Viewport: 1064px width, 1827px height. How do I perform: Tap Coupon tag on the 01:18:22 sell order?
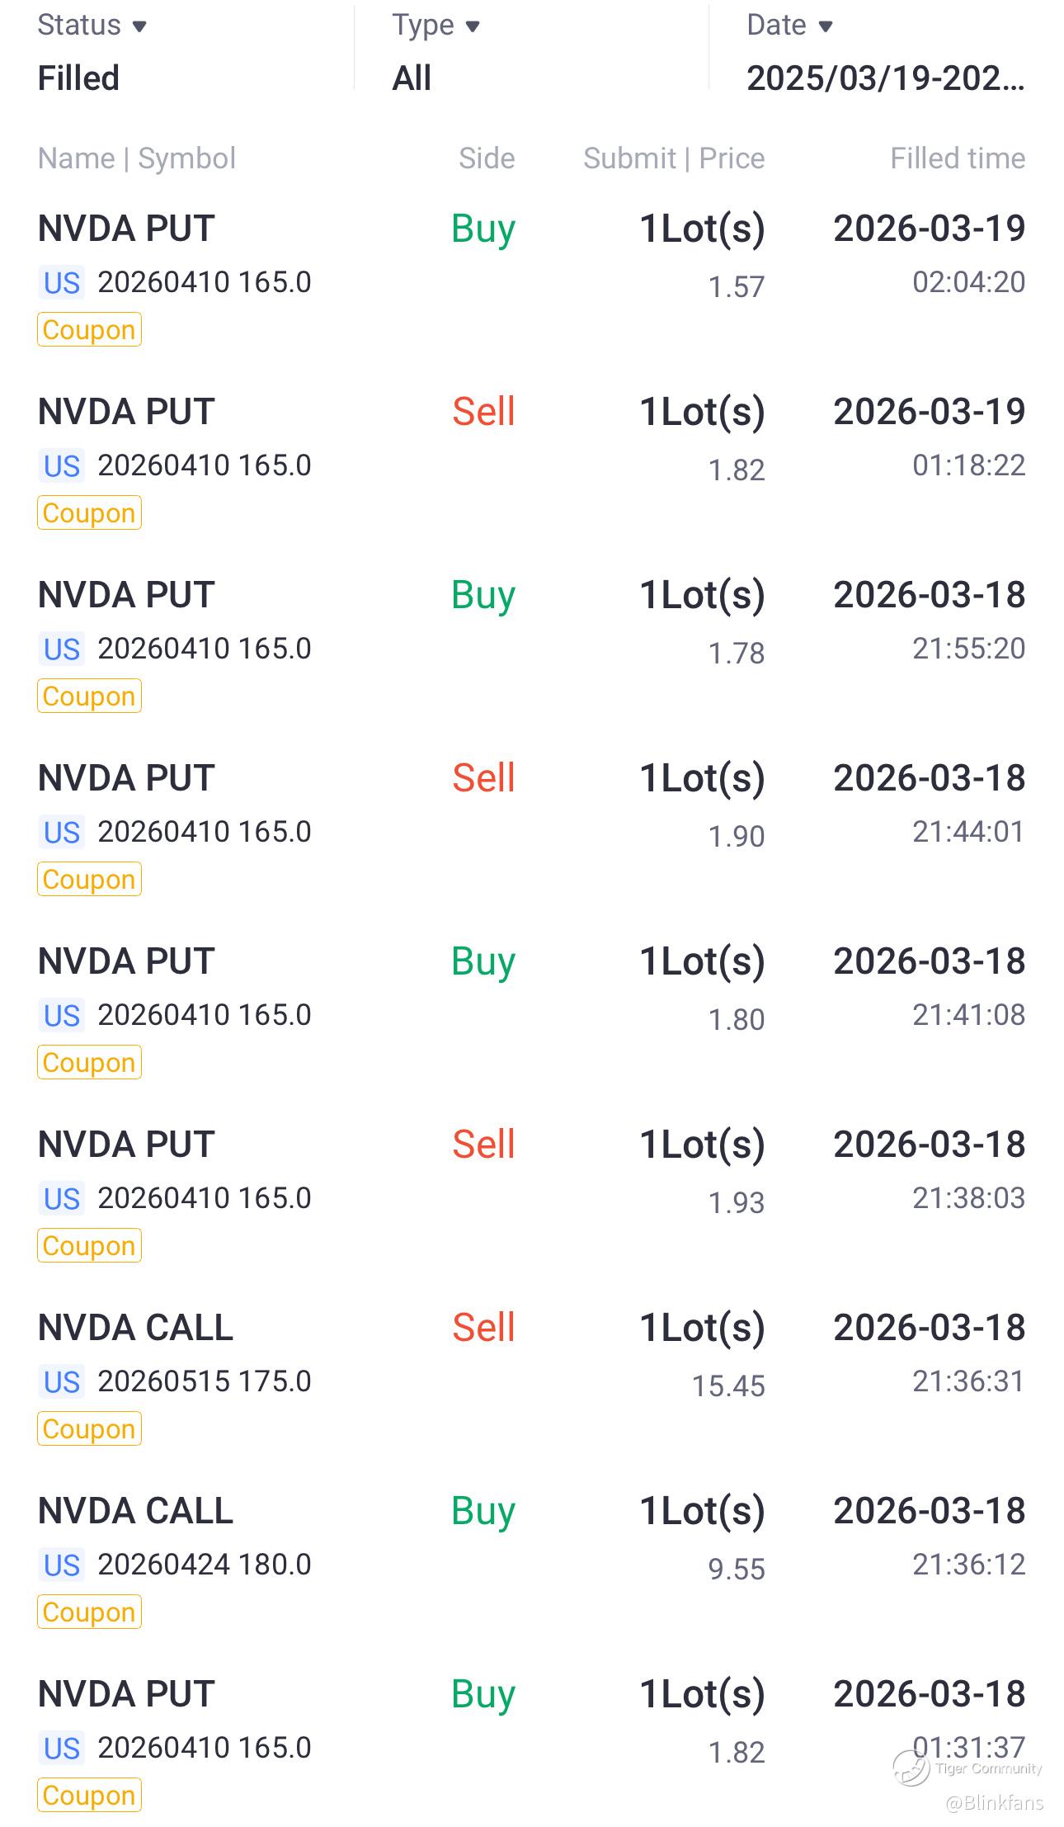point(89,513)
